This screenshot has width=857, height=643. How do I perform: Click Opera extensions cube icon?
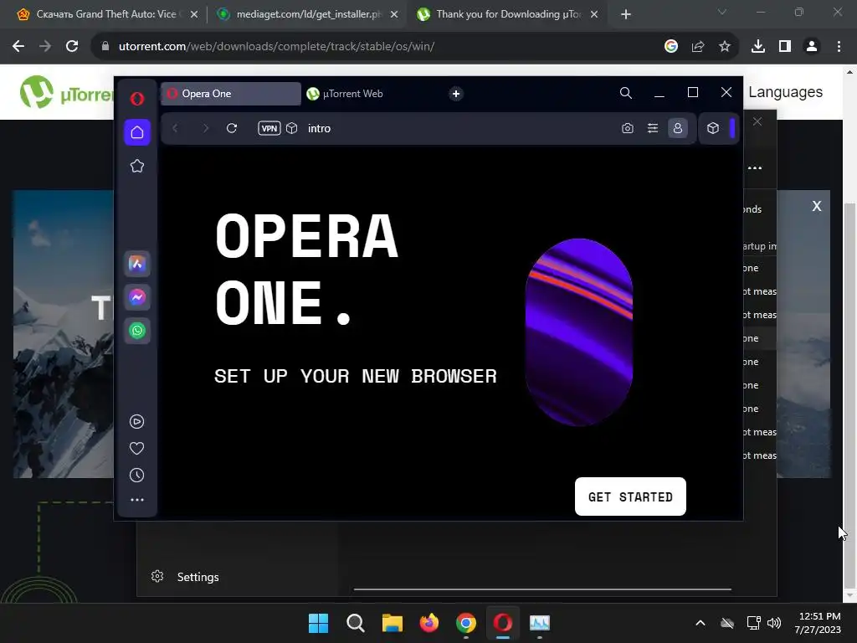click(x=713, y=128)
